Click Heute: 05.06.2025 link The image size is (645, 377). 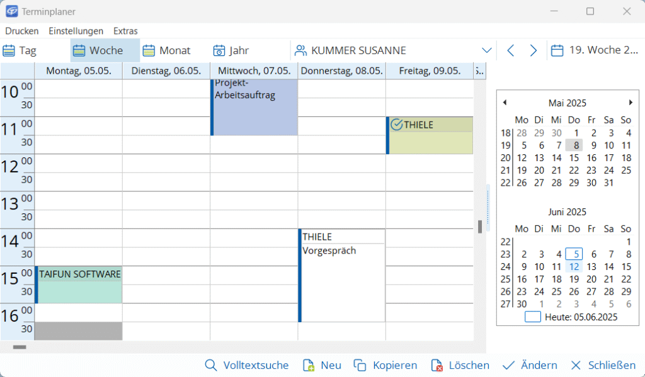pyautogui.click(x=571, y=317)
